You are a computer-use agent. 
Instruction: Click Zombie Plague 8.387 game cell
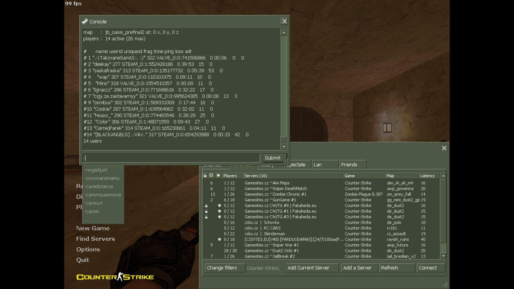364,194
